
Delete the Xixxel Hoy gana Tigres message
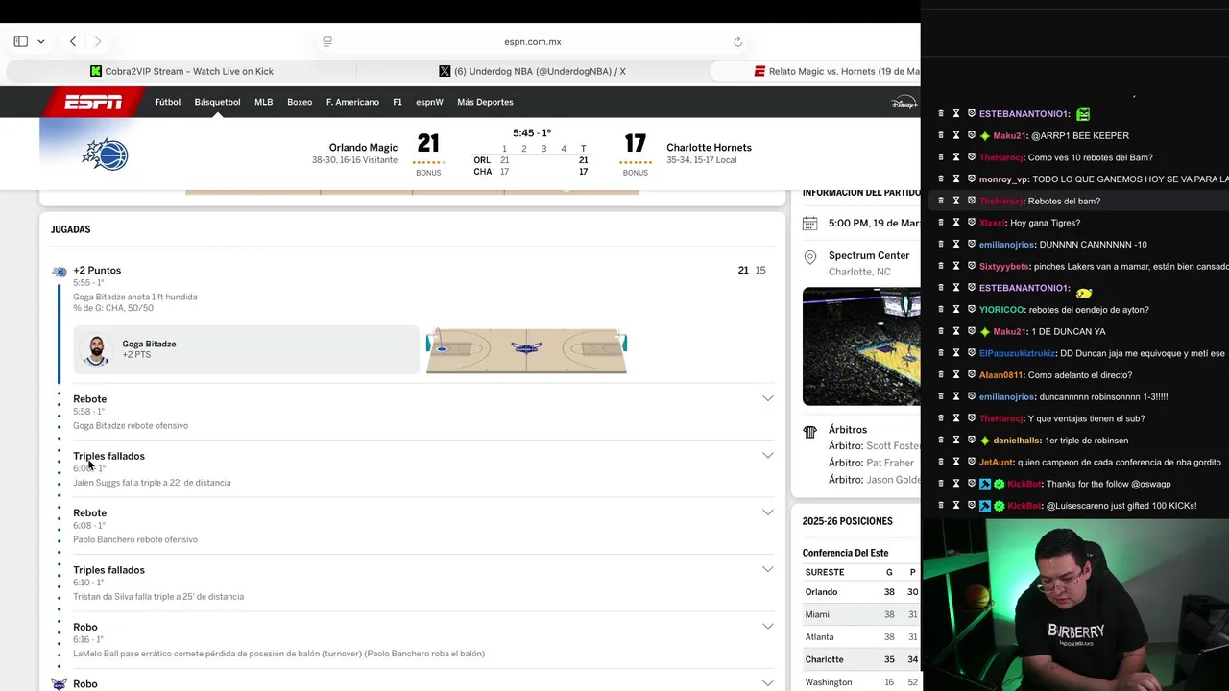941,223
